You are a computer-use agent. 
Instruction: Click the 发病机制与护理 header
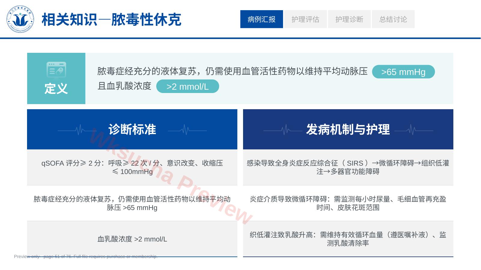click(x=348, y=129)
